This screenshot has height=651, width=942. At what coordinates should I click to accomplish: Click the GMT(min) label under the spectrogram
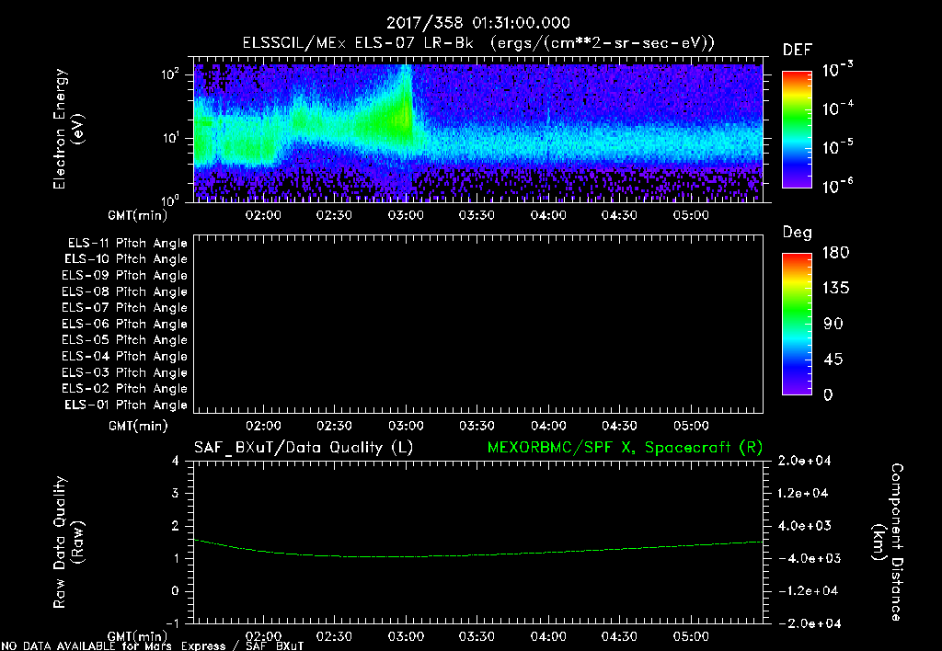[138, 215]
